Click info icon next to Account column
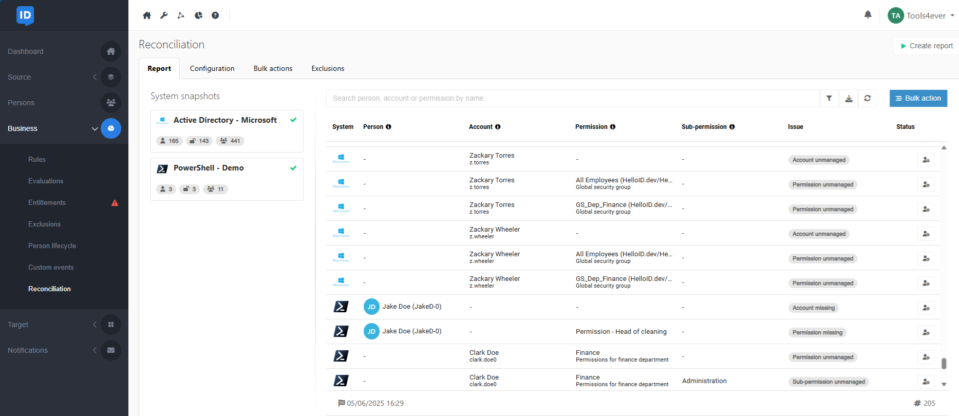959x416 pixels. click(498, 127)
